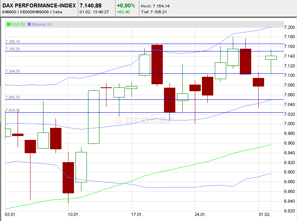Click the 846900 / DE0008469008 / Xetra identifier
The width and height of the screenshot is (297, 221).
32,12
